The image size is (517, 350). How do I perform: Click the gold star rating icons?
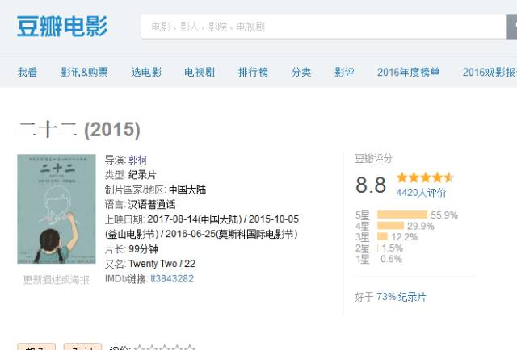tap(425, 177)
